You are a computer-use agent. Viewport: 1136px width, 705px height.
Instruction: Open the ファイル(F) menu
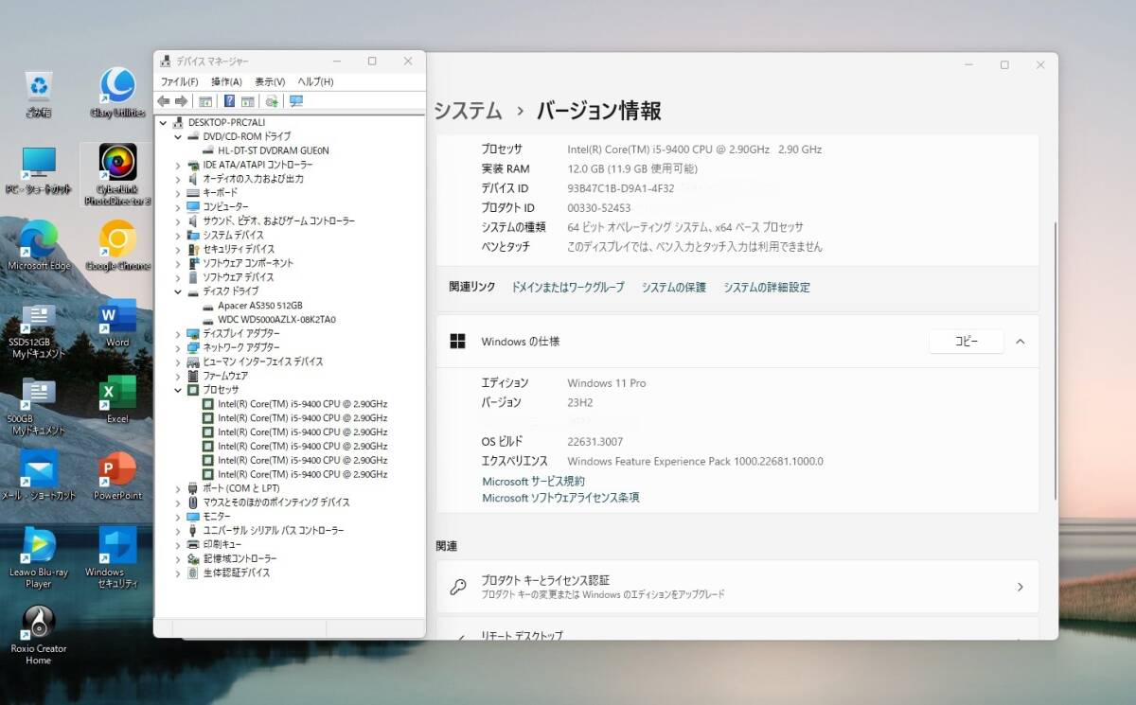[x=179, y=82]
